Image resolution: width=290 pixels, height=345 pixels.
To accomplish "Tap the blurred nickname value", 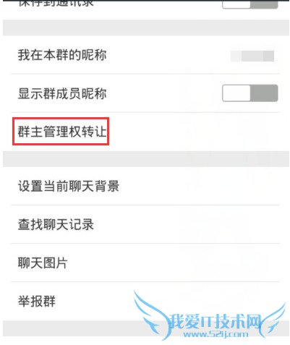I will click(252, 56).
